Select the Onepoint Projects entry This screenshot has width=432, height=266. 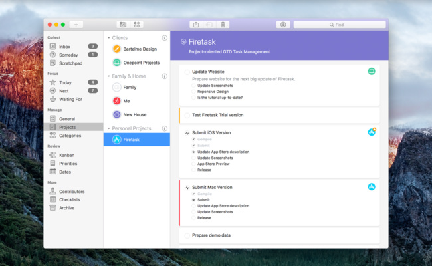(x=141, y=63)
